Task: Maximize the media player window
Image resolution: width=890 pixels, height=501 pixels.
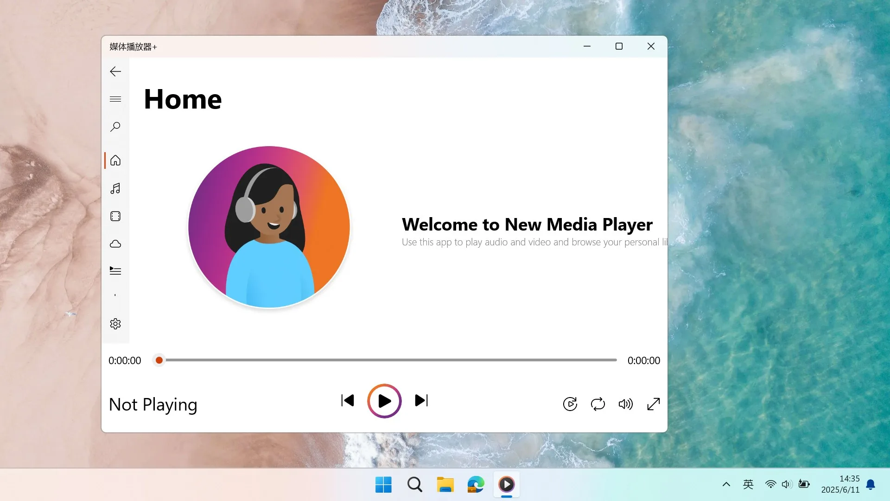Action: pos(619,46)
